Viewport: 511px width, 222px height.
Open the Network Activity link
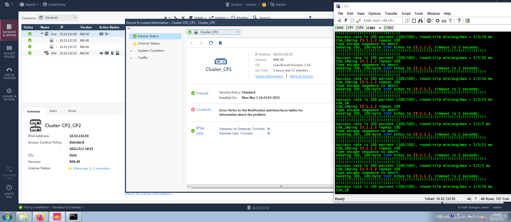(x=301, y=76)
